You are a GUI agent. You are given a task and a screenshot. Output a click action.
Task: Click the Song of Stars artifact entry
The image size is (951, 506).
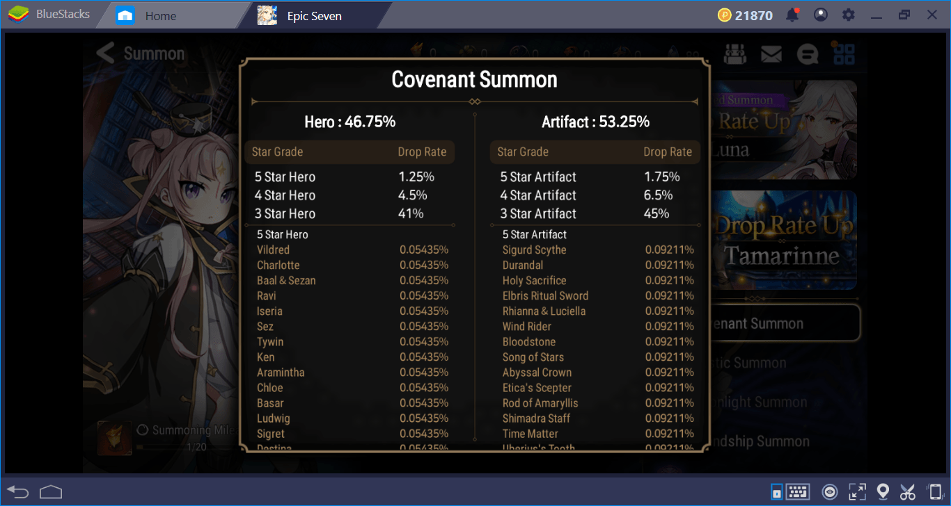[x=598, y=357]
